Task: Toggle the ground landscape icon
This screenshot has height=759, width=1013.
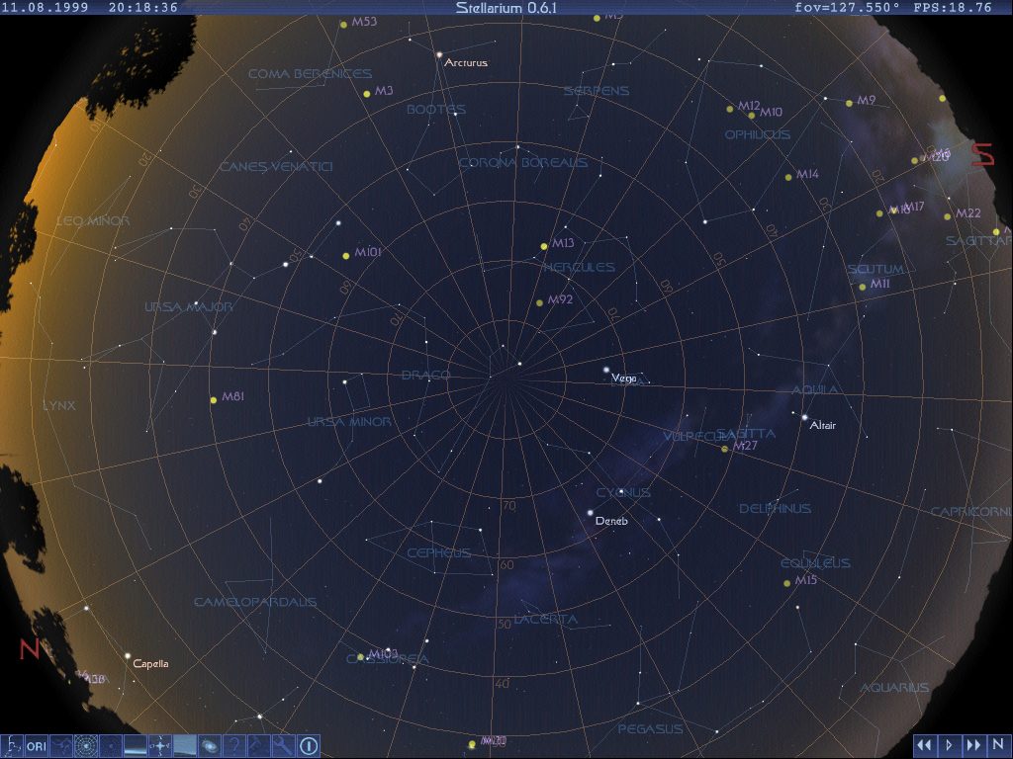Action: pyautogui.click(x=135, y=746)
